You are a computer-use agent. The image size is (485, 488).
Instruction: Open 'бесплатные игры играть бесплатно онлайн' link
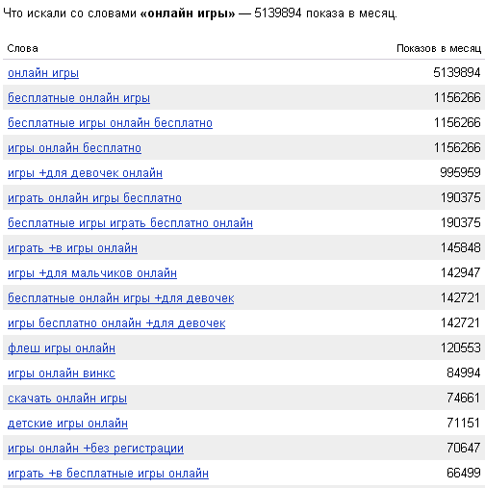pyautogui.click(x=130, y=223)
